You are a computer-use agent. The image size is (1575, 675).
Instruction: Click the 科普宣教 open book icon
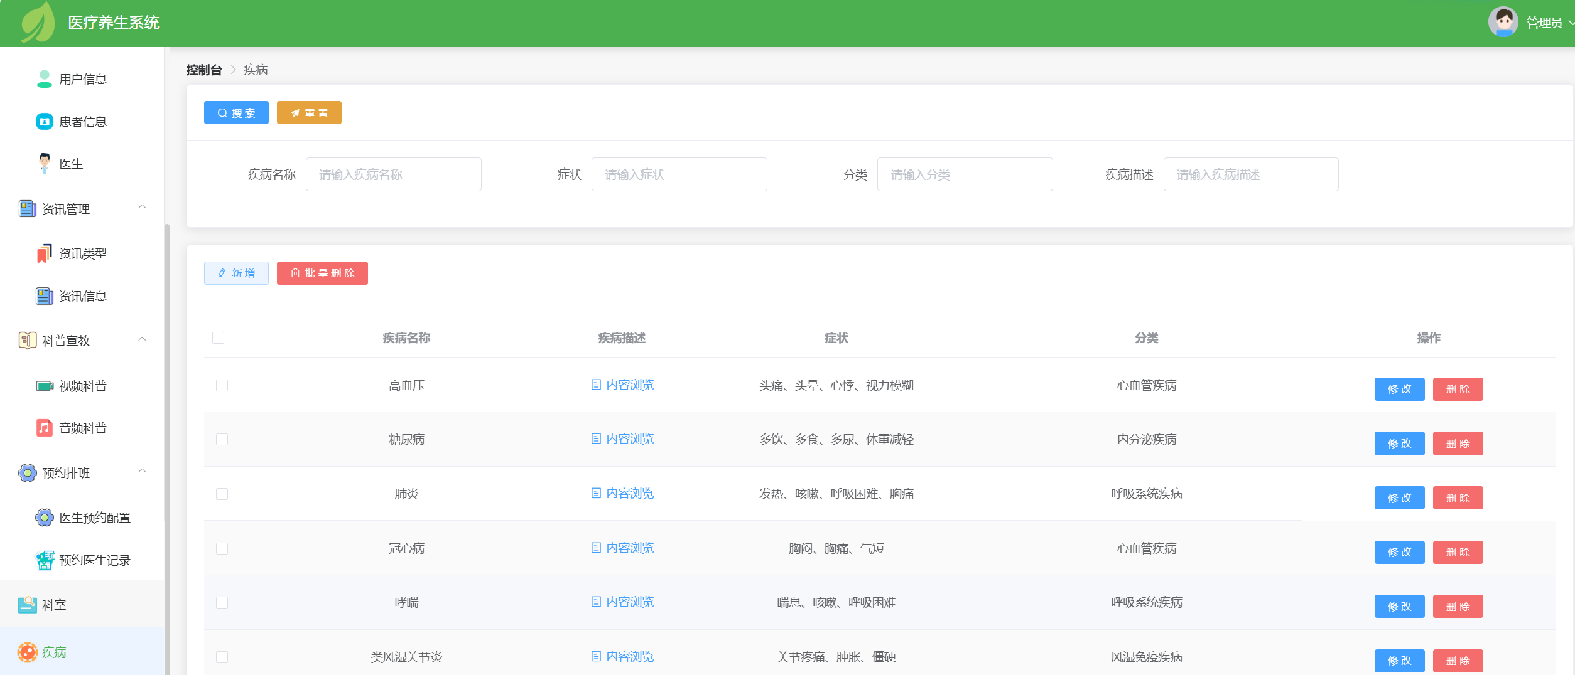28,341
